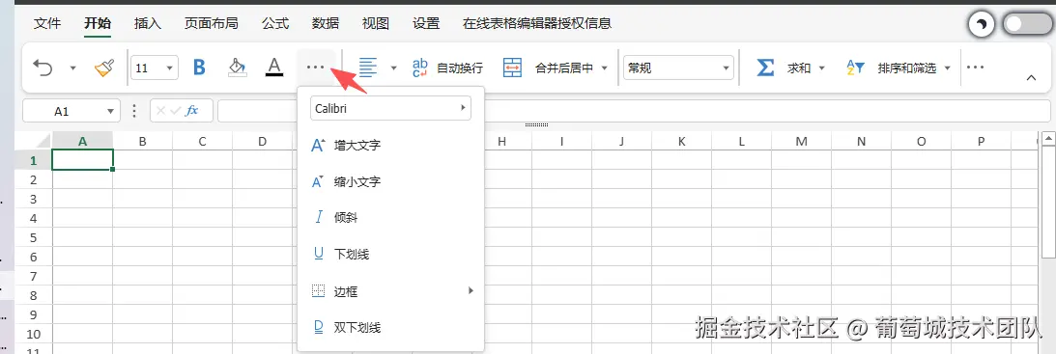Select column K header
Image resolution: width=1056 pixels, height=354 pixels.
click(681, 141)
